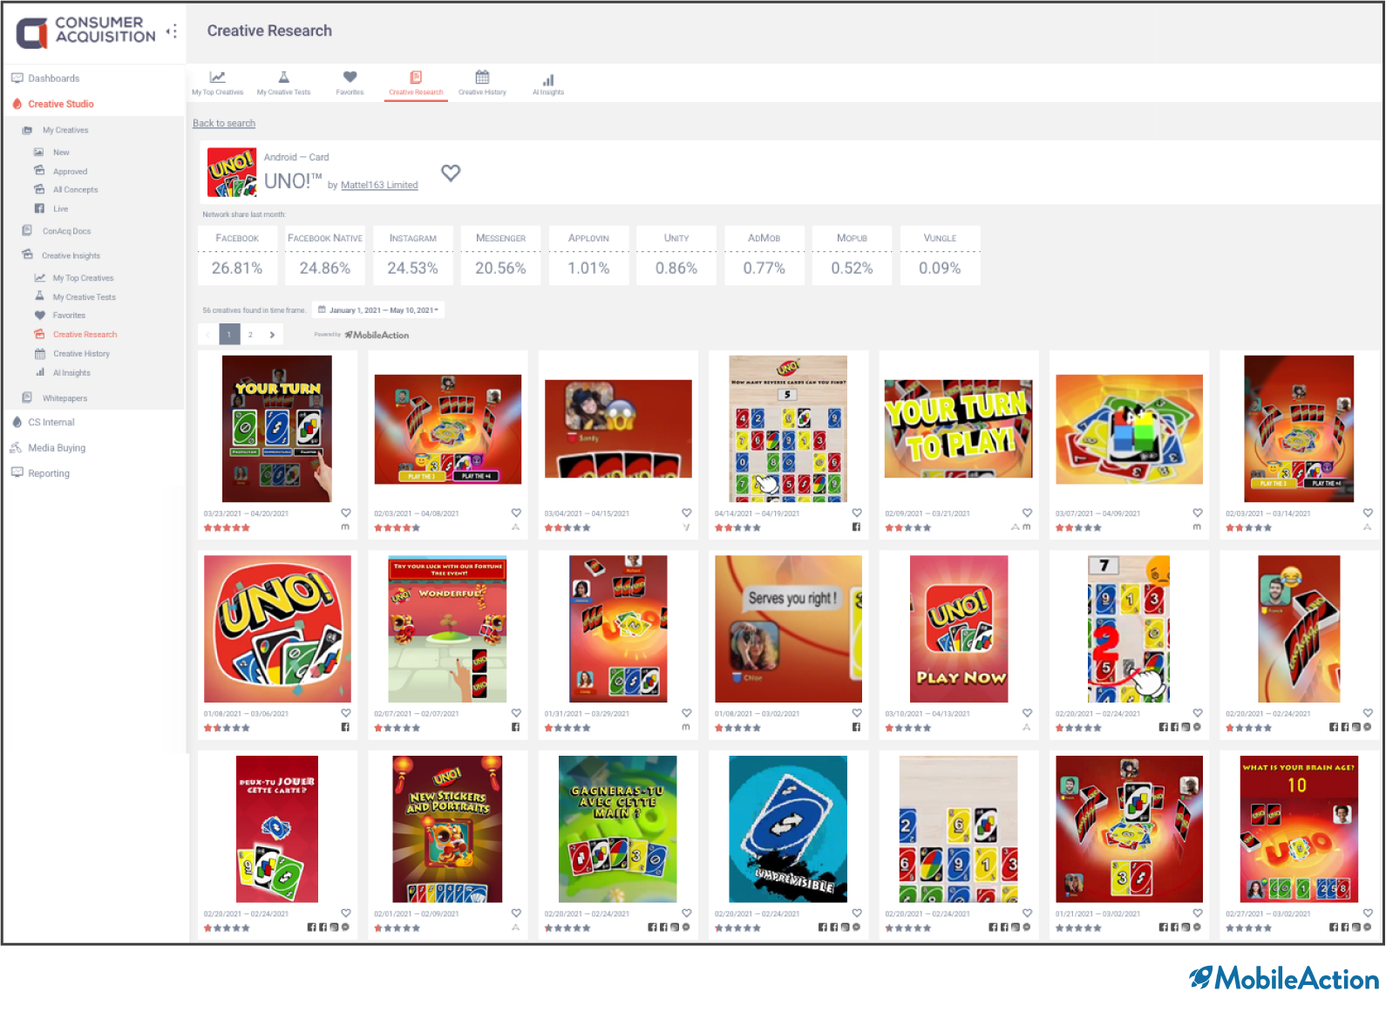
Task: Open AI Insights bar chart icon in toolbar
Action: (x=548, y=79)
